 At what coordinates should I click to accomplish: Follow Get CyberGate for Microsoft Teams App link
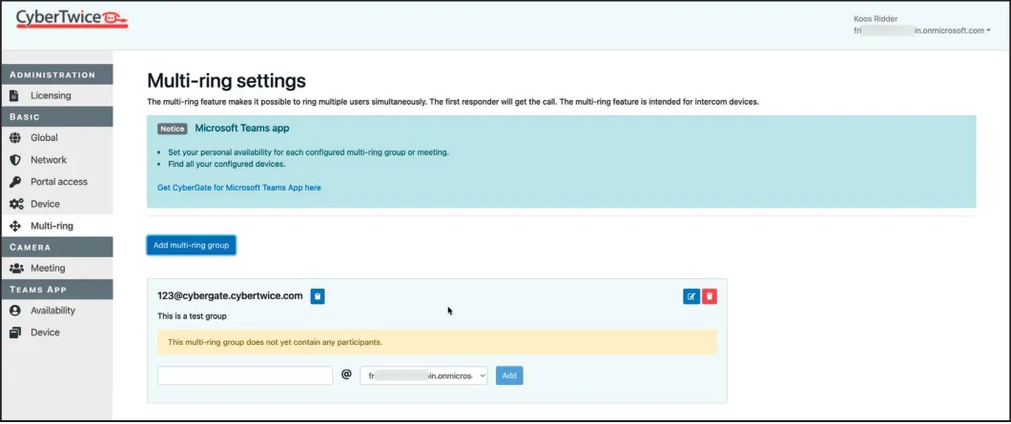tap(239, 188)
